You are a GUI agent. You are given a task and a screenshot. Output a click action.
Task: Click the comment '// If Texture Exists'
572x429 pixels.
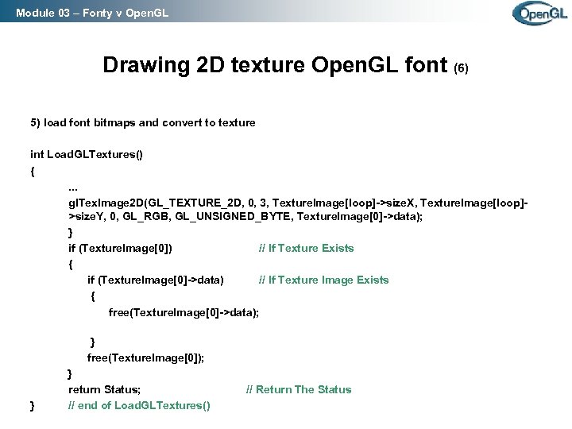tap(306, 248)
